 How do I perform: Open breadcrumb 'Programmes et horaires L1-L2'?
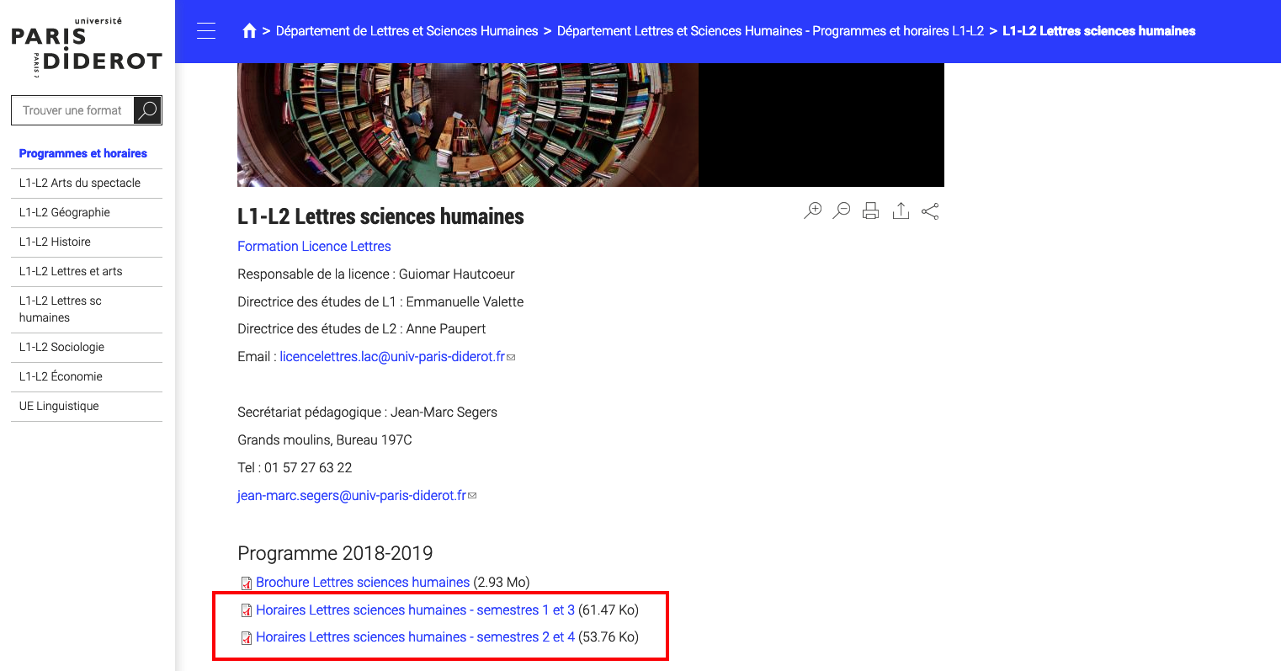pyautogui.click(x=770, y=31)
